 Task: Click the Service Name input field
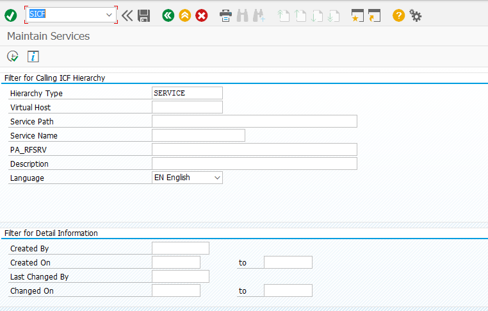[199, 135]
